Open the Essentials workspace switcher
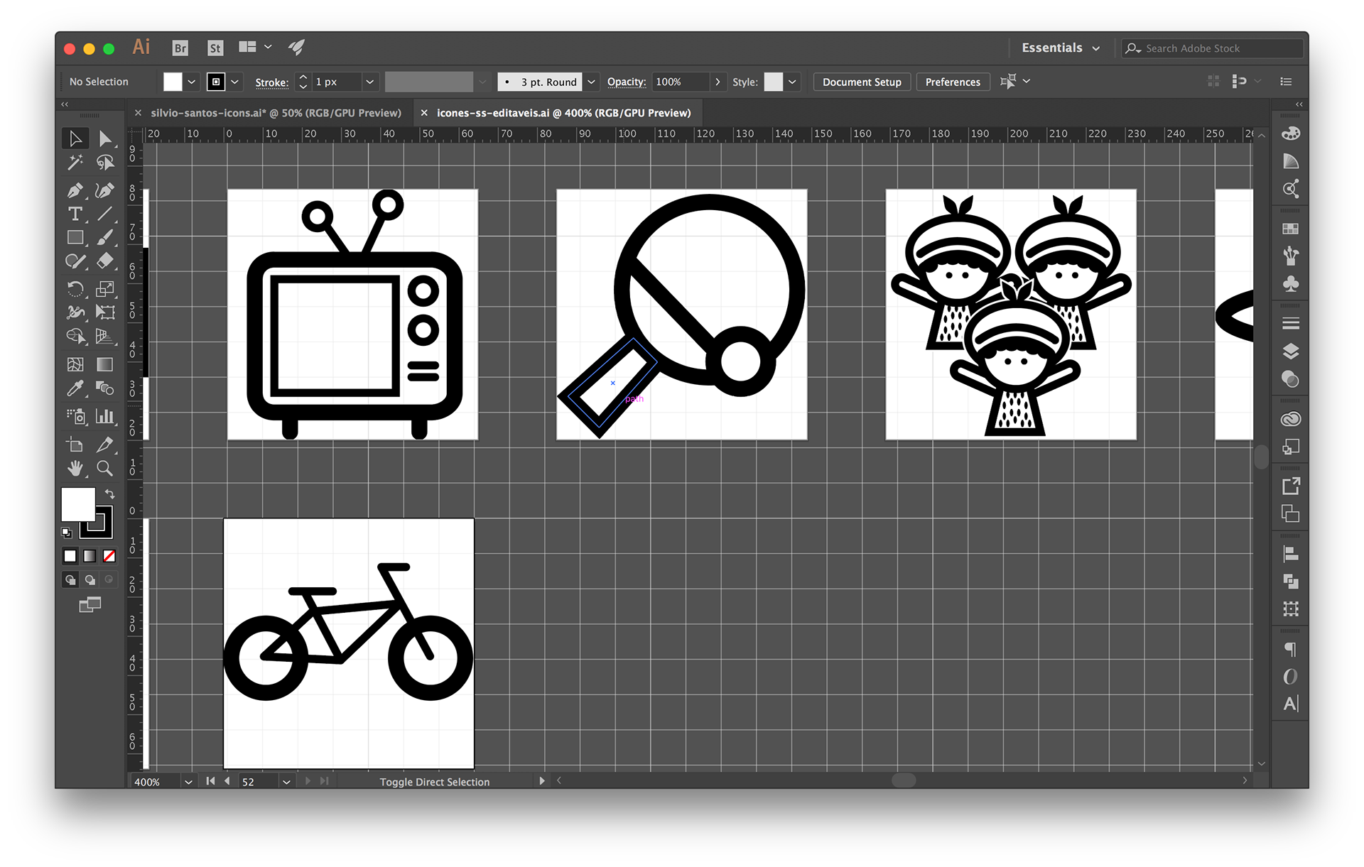The height and width of the screenshot is (867, 1364). point(1061,48)
